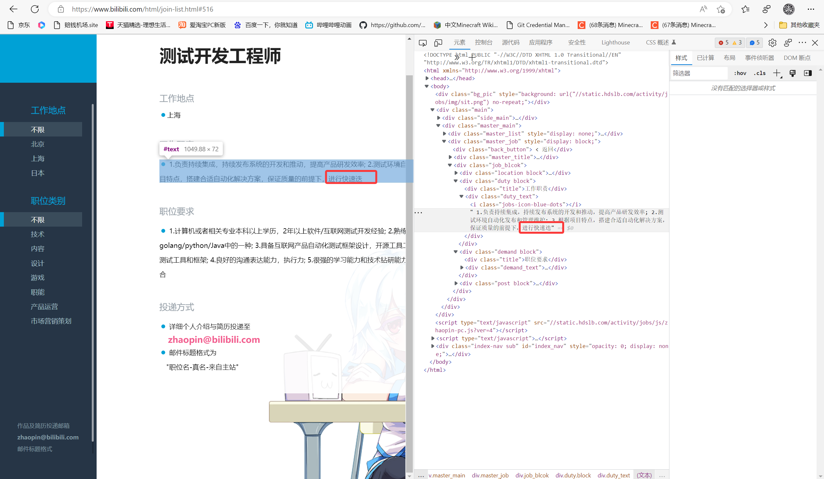Toggle the console messages badge showing 5
Screen dimensions: 824x479
click(x=754, y=42)
